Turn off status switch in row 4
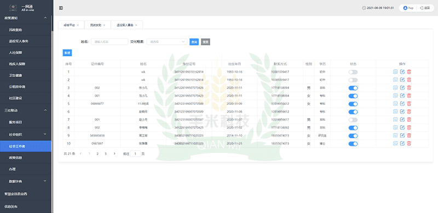Screen dimensions: 438x213 [353, 96]
